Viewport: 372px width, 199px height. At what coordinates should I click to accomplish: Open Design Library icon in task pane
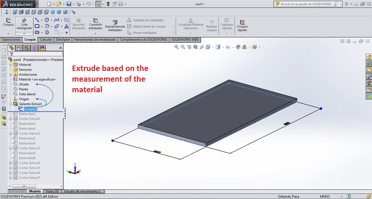pos(369,63)
